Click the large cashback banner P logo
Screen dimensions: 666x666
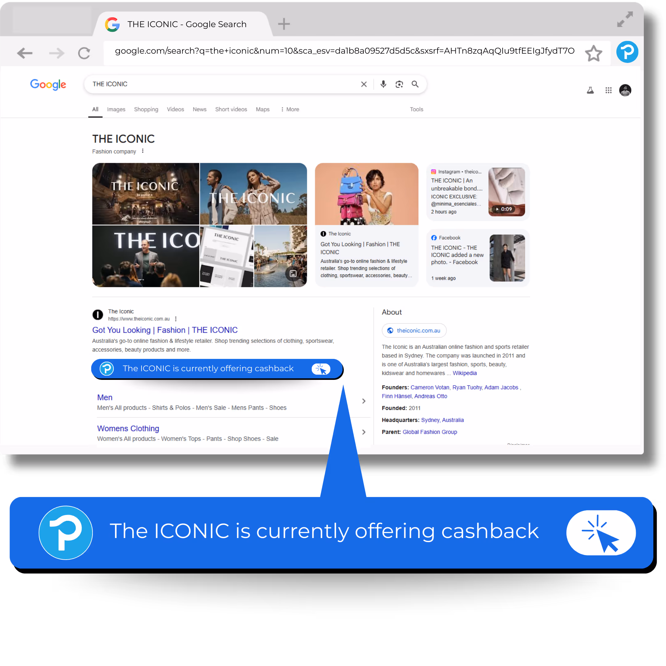[x=65, y=532]
